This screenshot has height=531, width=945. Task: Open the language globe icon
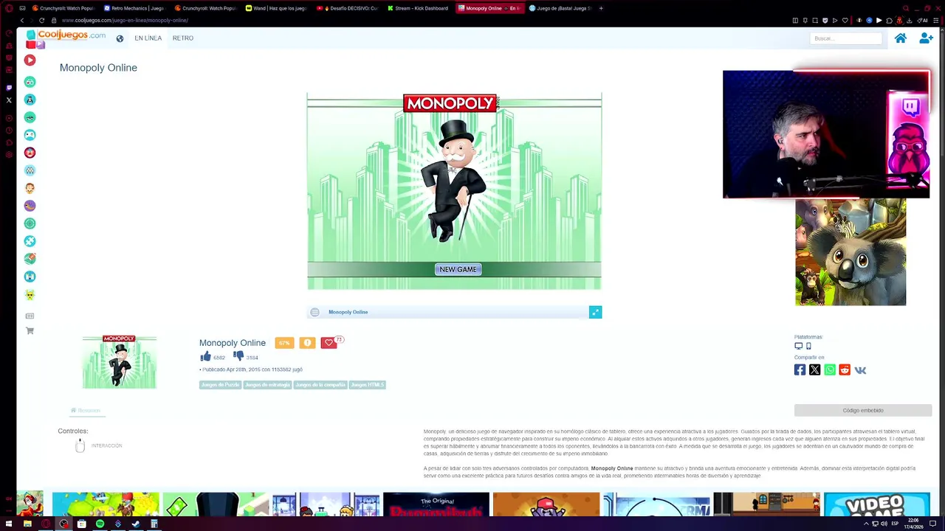click(x=120, y=38)
